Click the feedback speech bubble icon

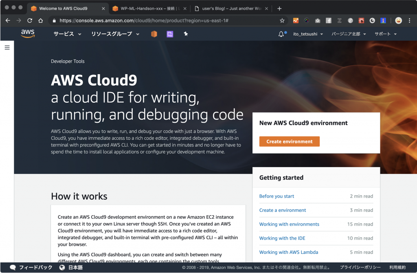click(13, 267)
